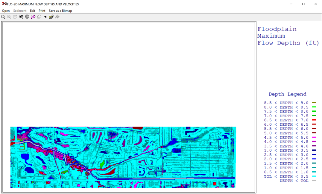The image size is (322, 194).
Task: Click the red 6.5 to 7.0 depth swatch
Action: pyautogui.click(x=314, y=120)
